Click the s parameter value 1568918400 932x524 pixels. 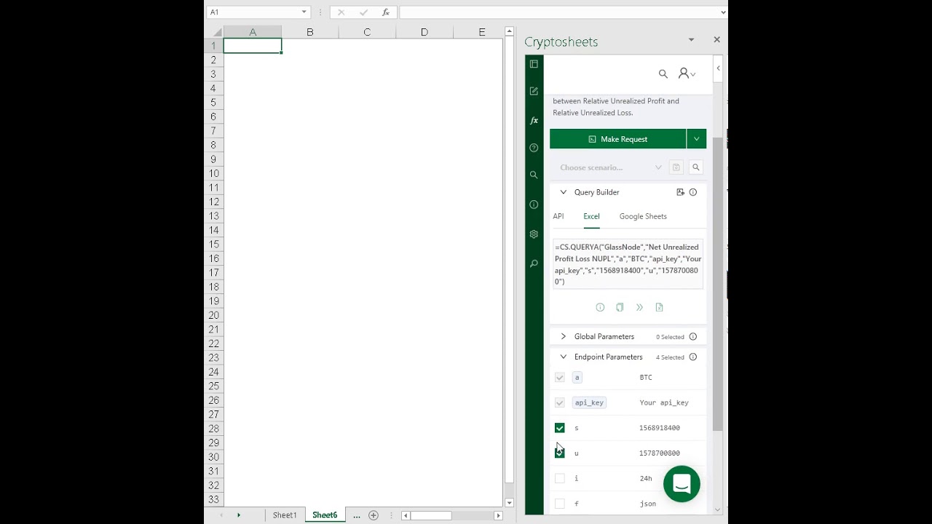point(660,428)
